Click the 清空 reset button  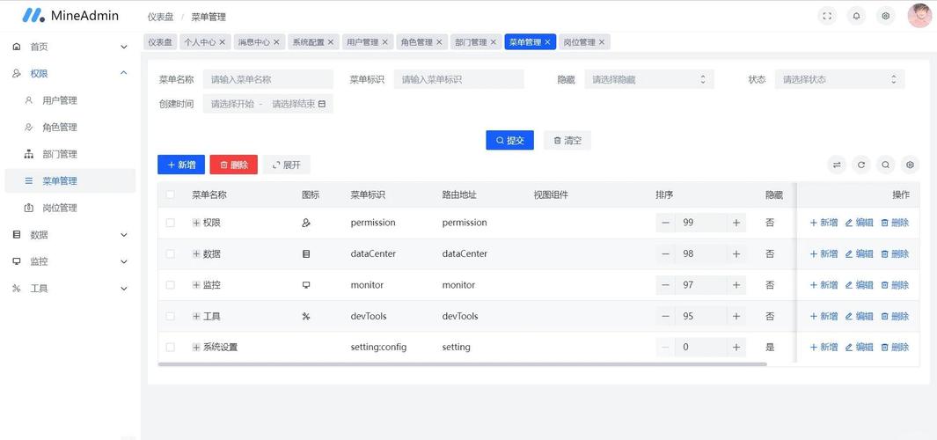click(x=567, y=141)
